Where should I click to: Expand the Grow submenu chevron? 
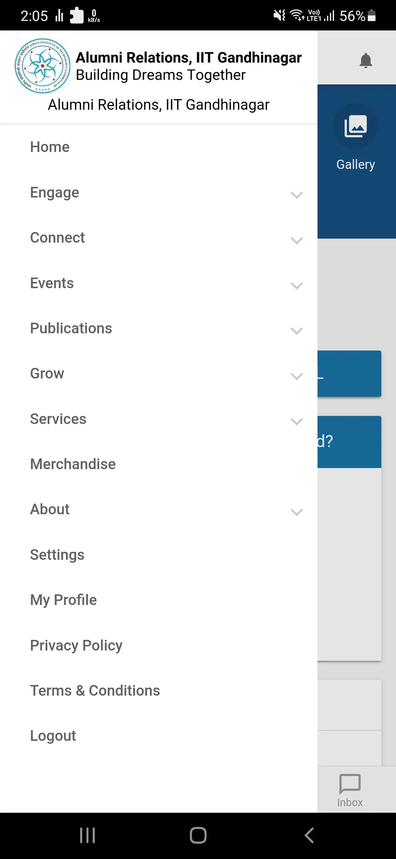tap(297, 376)
